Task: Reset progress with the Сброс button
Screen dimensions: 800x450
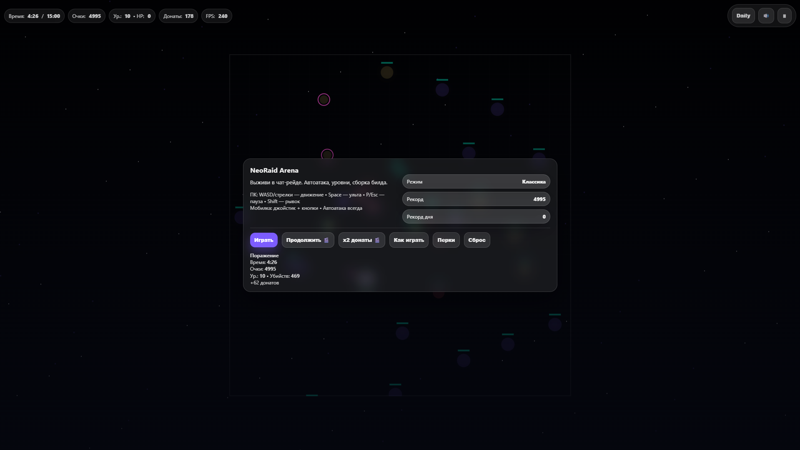Action: 477,240
